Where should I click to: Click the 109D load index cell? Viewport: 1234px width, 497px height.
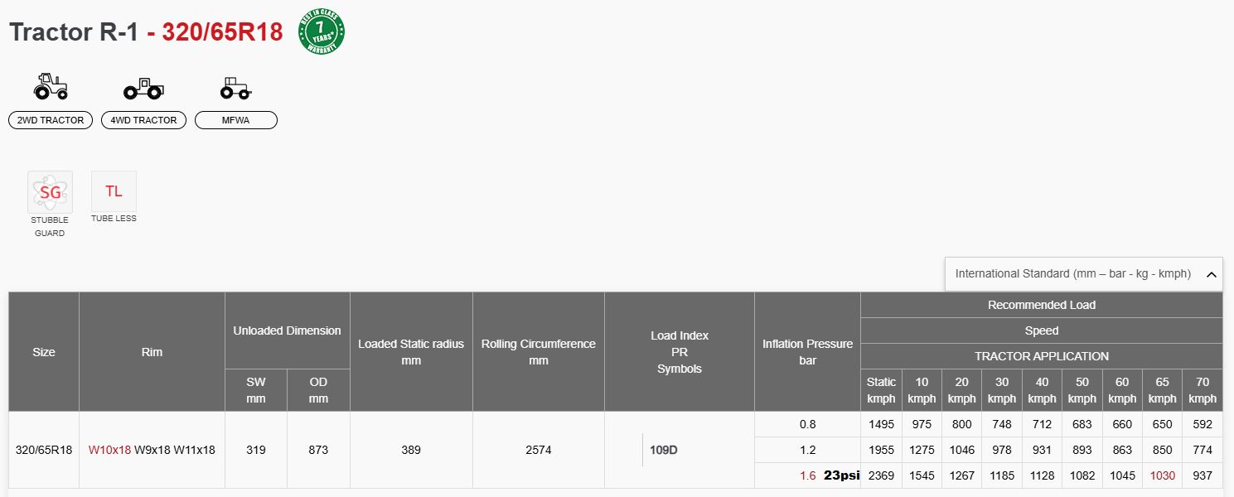664,450
